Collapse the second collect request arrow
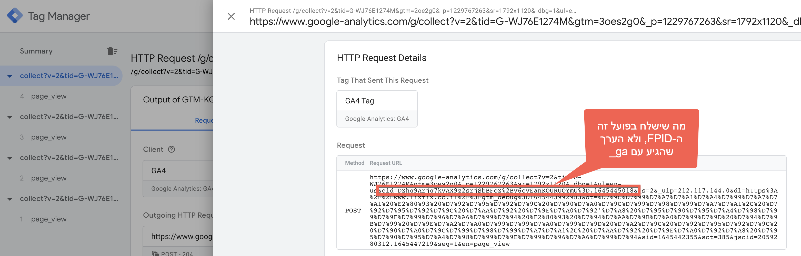The width and height of the screenshot is (801, 256). 10,117
